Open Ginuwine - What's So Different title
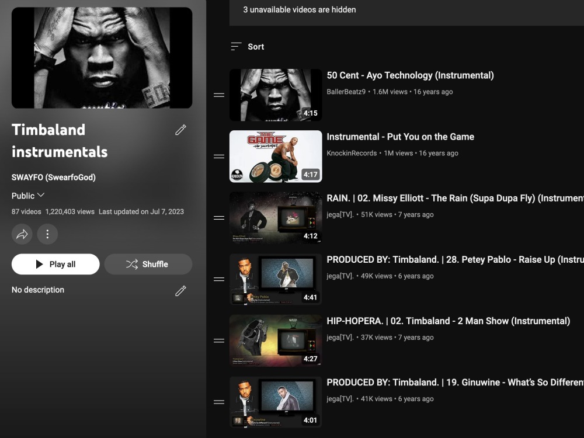The image size is (584, 438). click(x=455, y=383)
